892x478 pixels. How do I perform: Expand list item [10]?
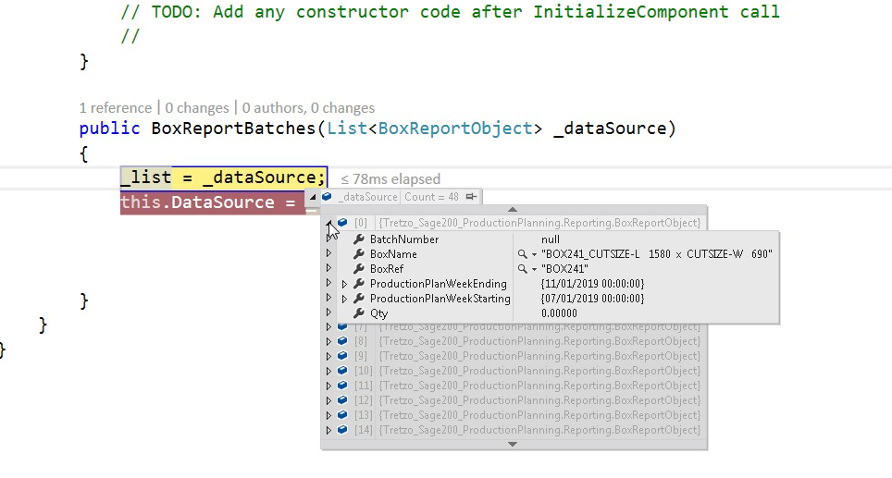point(328,371)
